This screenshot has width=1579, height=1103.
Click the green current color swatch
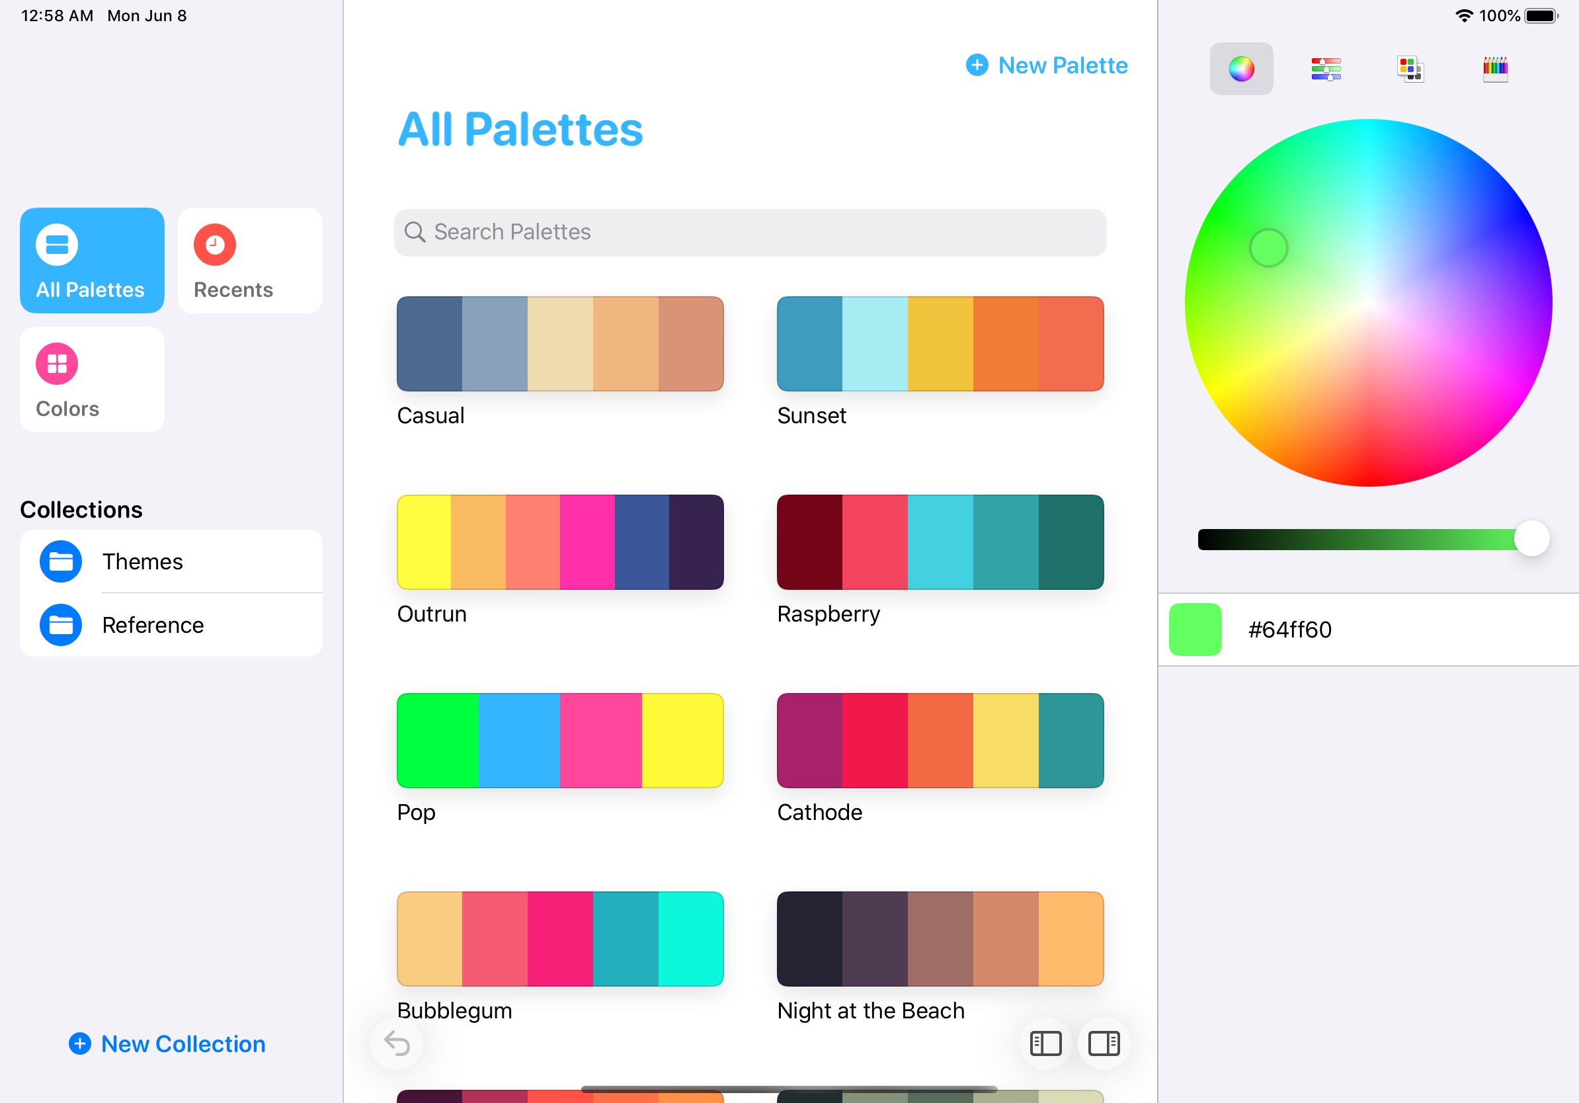pos(1195,630)
